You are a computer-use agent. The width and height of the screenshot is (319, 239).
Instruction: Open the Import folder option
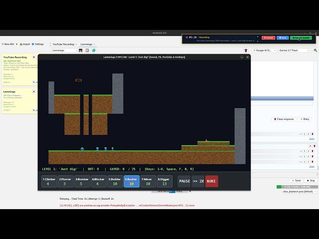pos(25,44)
